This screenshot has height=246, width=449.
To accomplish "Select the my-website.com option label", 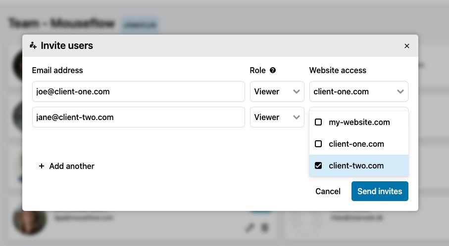I will [x=359, y=122].
